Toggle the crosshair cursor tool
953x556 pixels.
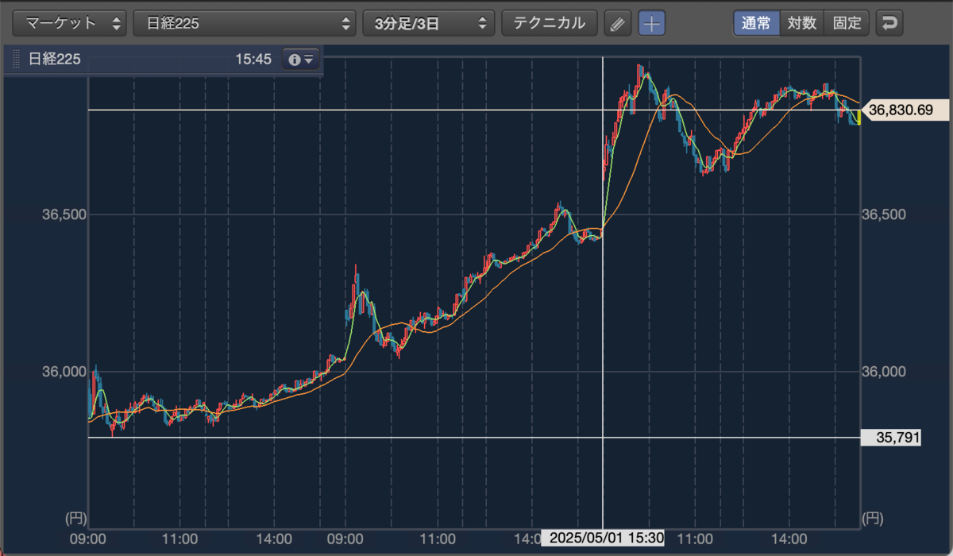click(652, 23)
